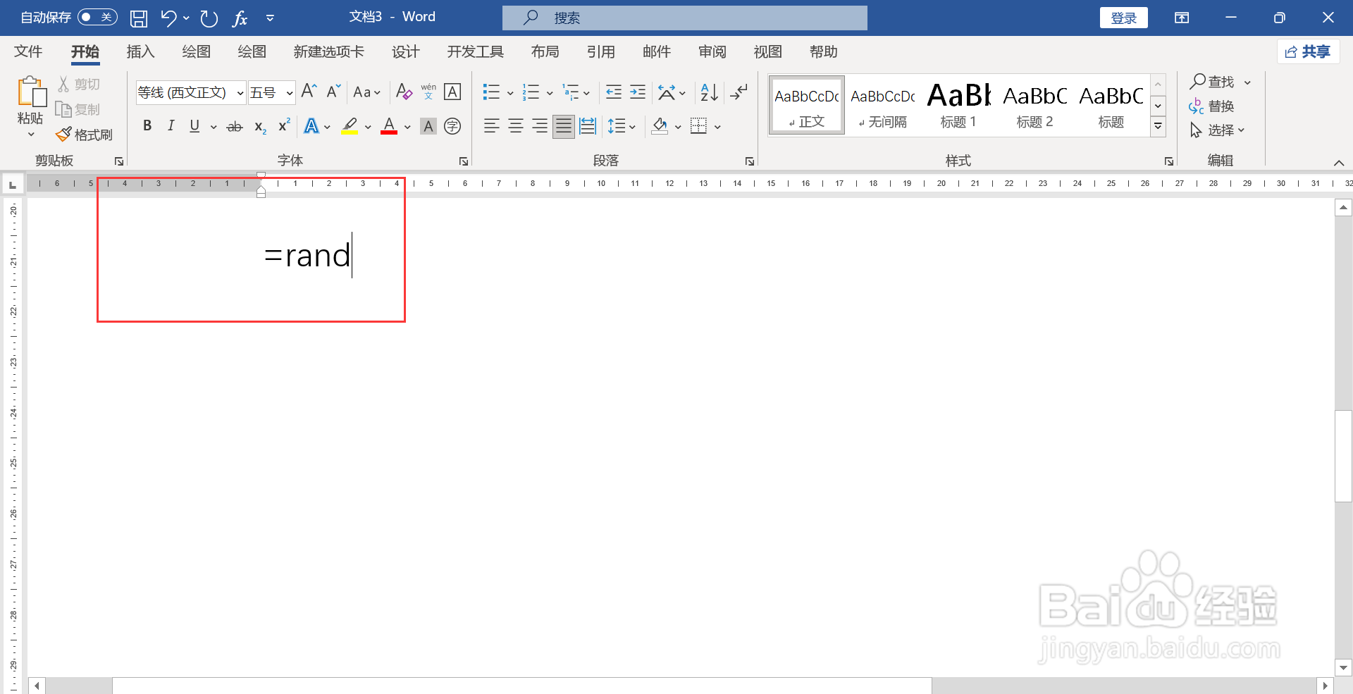Show paragraph marks icon

(739, 92)
